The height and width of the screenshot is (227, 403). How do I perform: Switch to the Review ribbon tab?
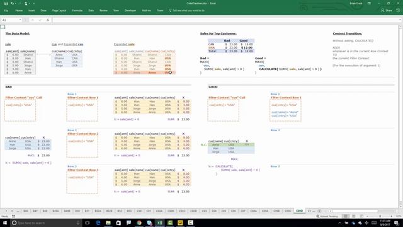click(x=103, y=11)
